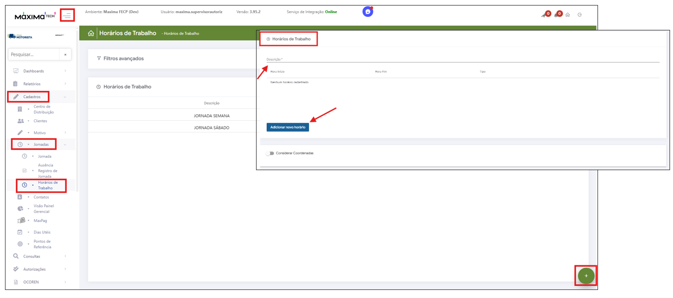Open Dias Úteis menu entry

click(42, 232)
